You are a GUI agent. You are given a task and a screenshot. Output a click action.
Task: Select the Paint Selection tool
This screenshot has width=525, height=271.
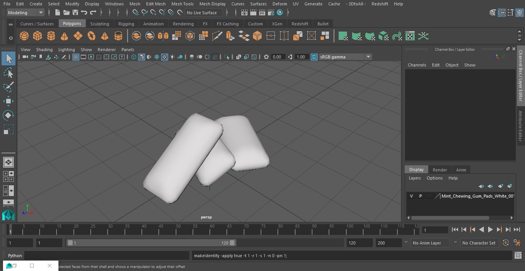[8, 87]
